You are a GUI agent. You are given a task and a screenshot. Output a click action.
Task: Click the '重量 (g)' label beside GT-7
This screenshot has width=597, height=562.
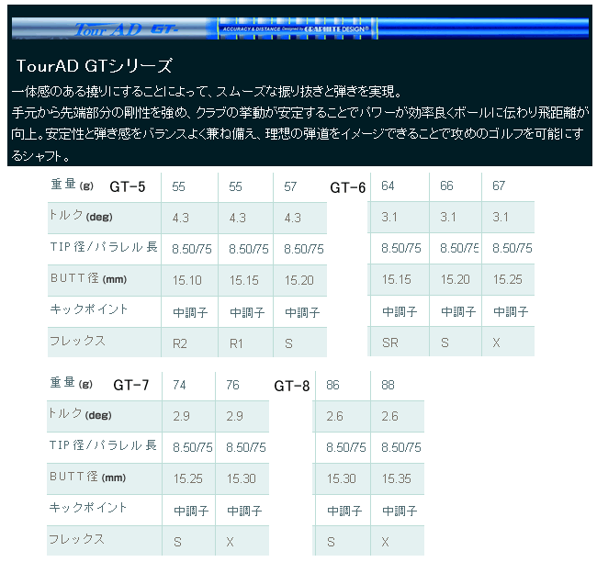tap(72, 383)
